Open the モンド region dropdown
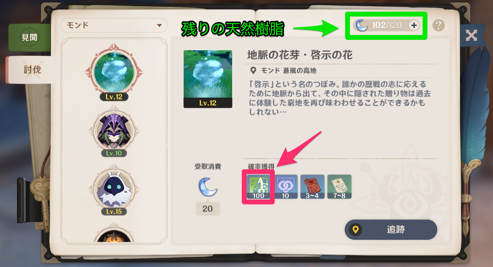 [x=114, y=25]
